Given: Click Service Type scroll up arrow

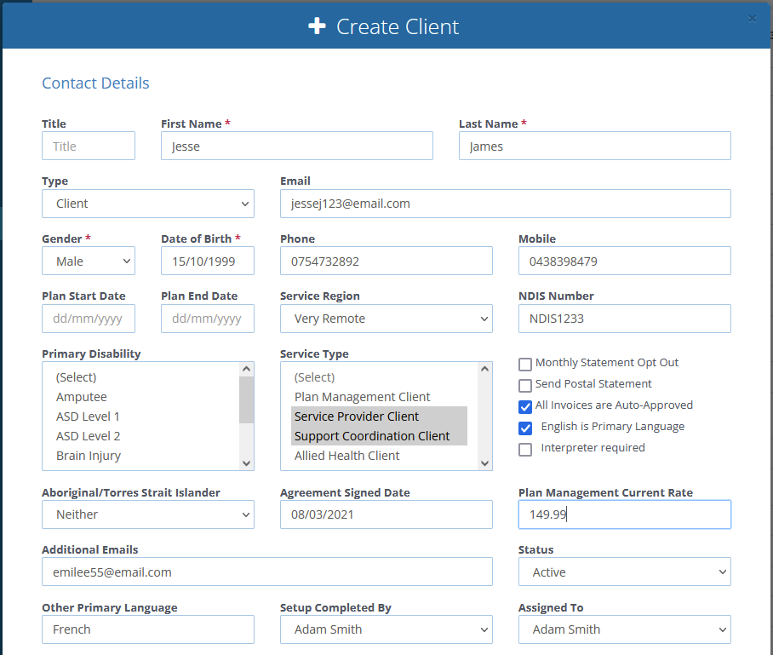Looking at the screenshot, I should pos(484,369).
